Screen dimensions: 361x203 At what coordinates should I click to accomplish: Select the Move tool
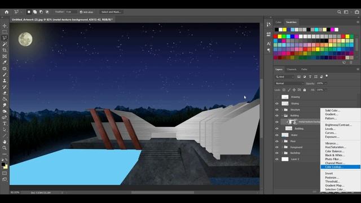point(5,26)
